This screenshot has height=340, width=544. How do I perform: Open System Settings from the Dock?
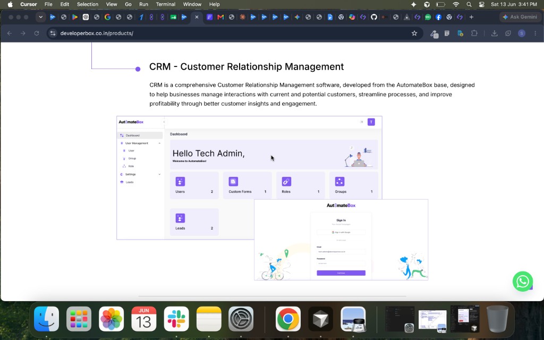(241, 319)
